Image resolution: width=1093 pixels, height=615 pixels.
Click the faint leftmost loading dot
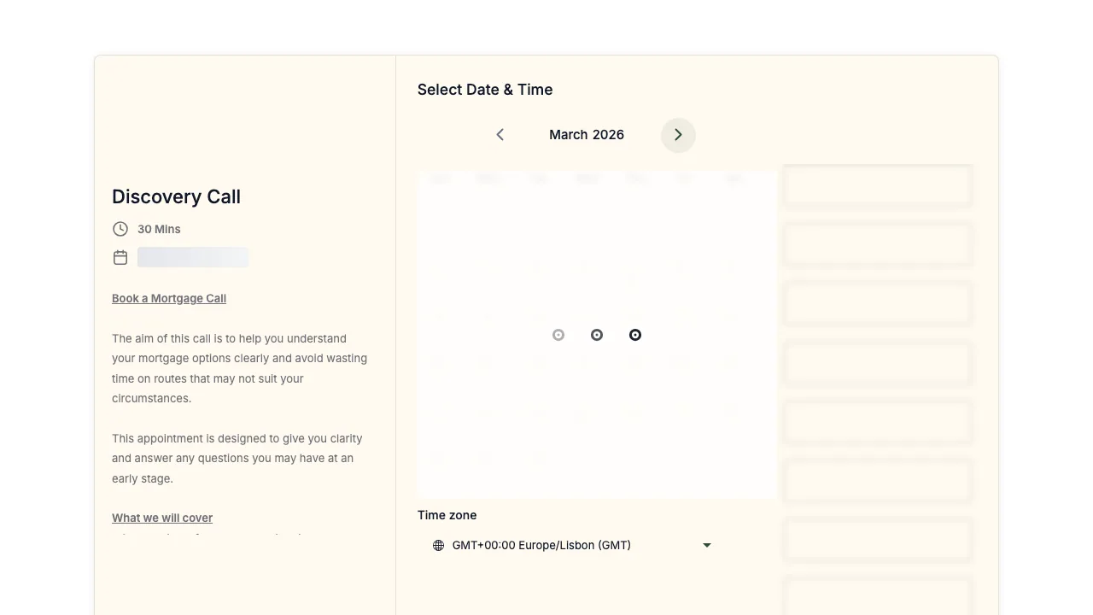click(x=558, y=335)
